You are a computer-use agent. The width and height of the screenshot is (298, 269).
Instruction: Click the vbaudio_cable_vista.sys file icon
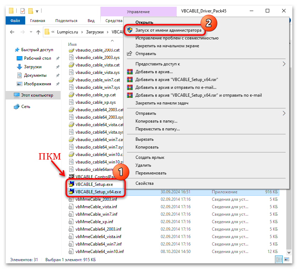click(x=71, y=72)
